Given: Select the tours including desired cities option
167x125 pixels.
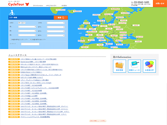Looking at the screenshot, I should tap(31, 40).
